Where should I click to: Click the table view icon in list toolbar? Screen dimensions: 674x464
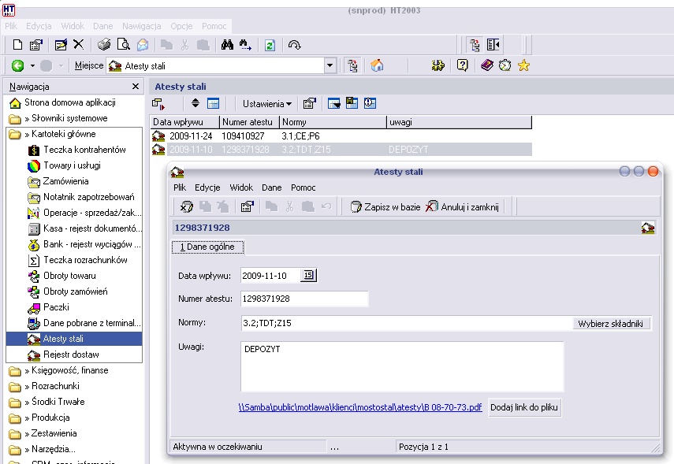(213, 103)
